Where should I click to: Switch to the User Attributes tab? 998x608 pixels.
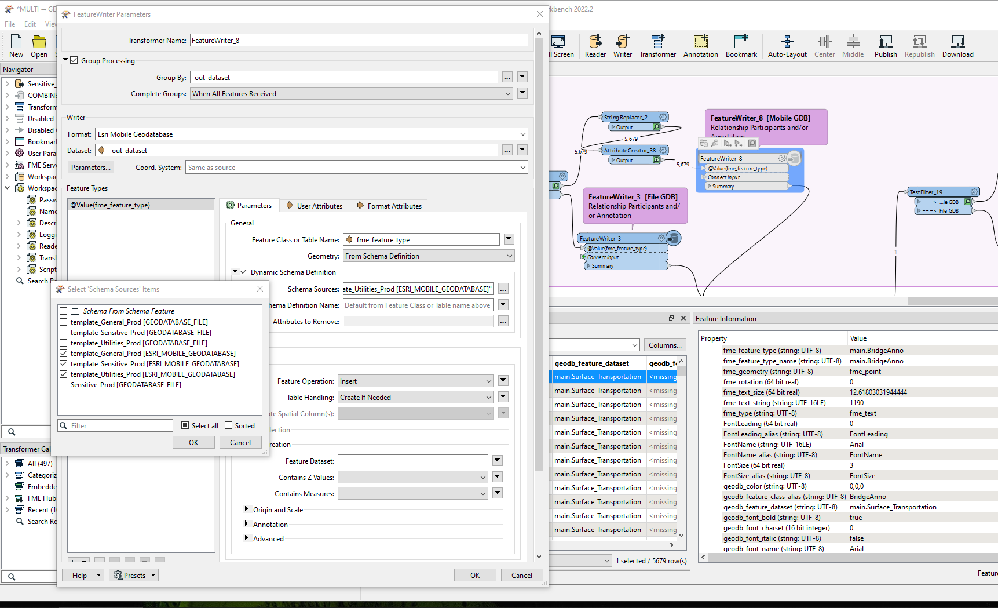coord(314,206)
